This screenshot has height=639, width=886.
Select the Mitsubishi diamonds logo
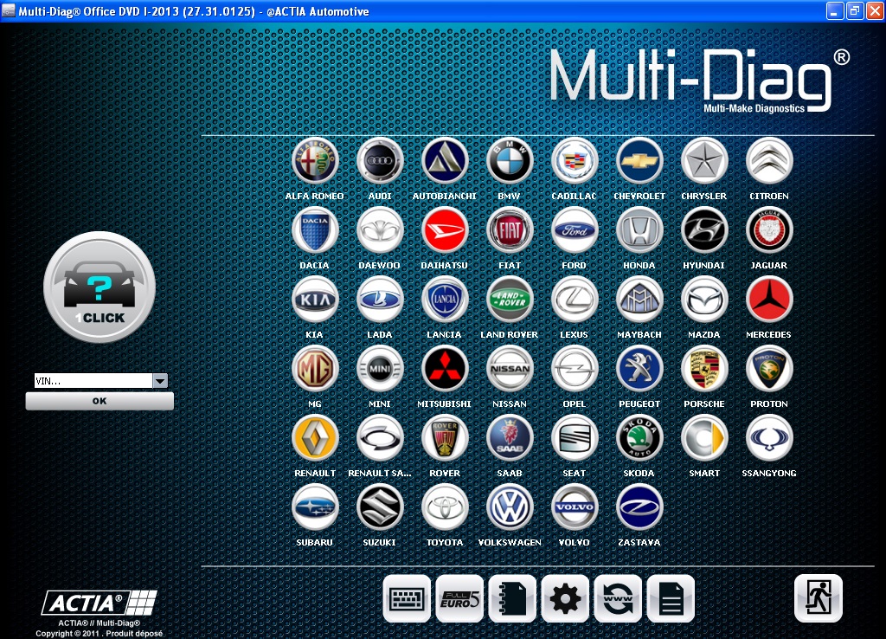coord(445,369)
